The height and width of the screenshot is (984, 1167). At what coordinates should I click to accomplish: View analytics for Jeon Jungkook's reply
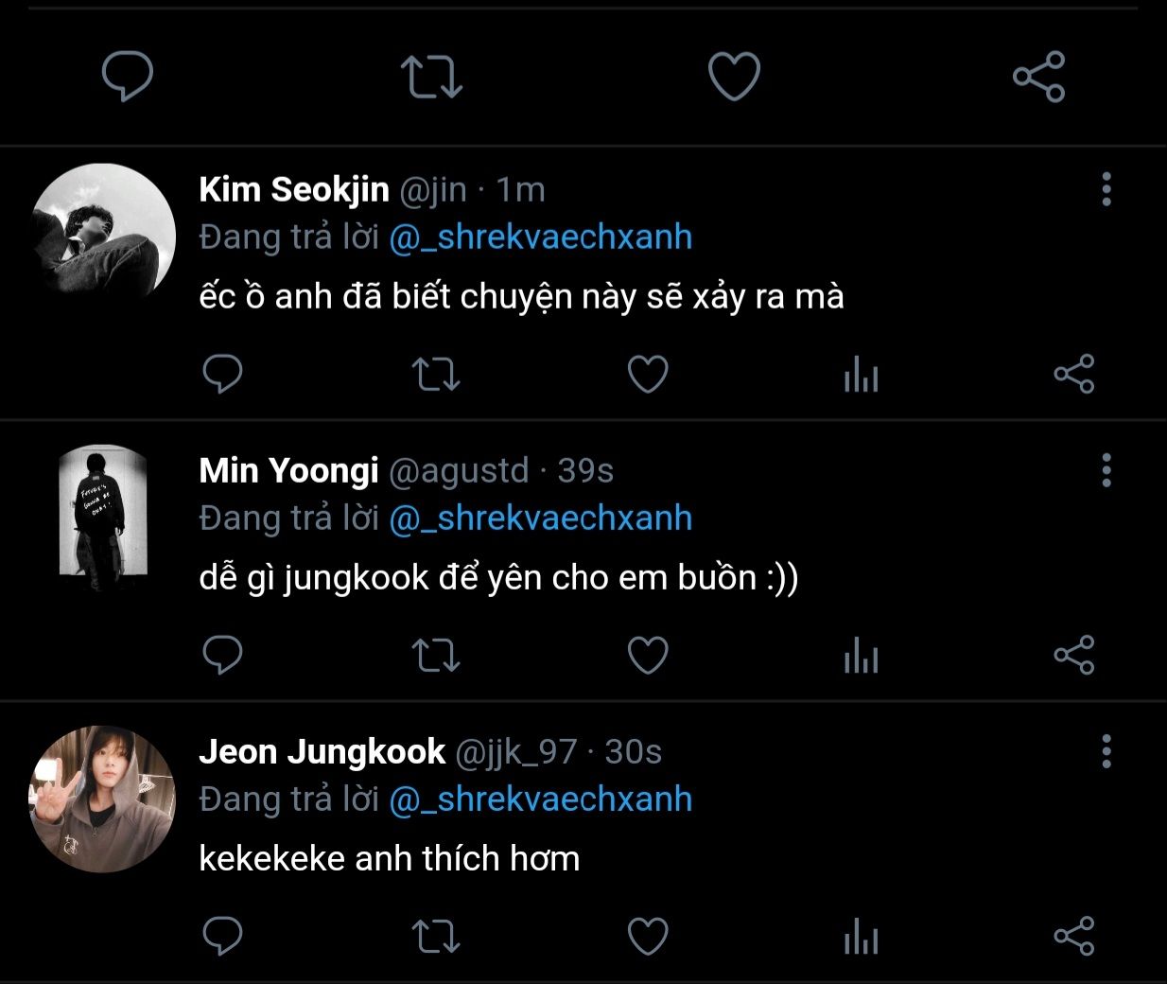click(x=861, y=938)
